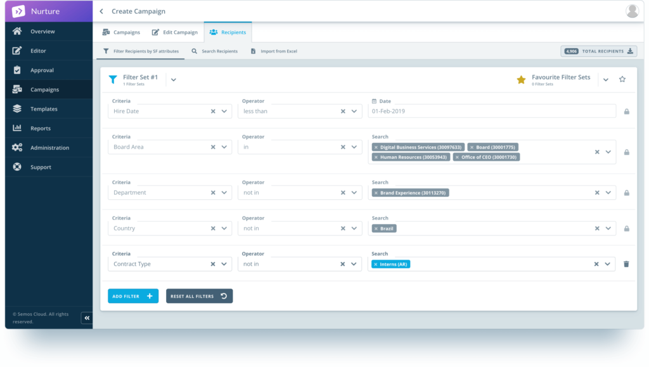Image resolution: width=649 pixels, height=367 pixels.
Task: Open Administration in the sidebar
Action: (x=49, y=147)
